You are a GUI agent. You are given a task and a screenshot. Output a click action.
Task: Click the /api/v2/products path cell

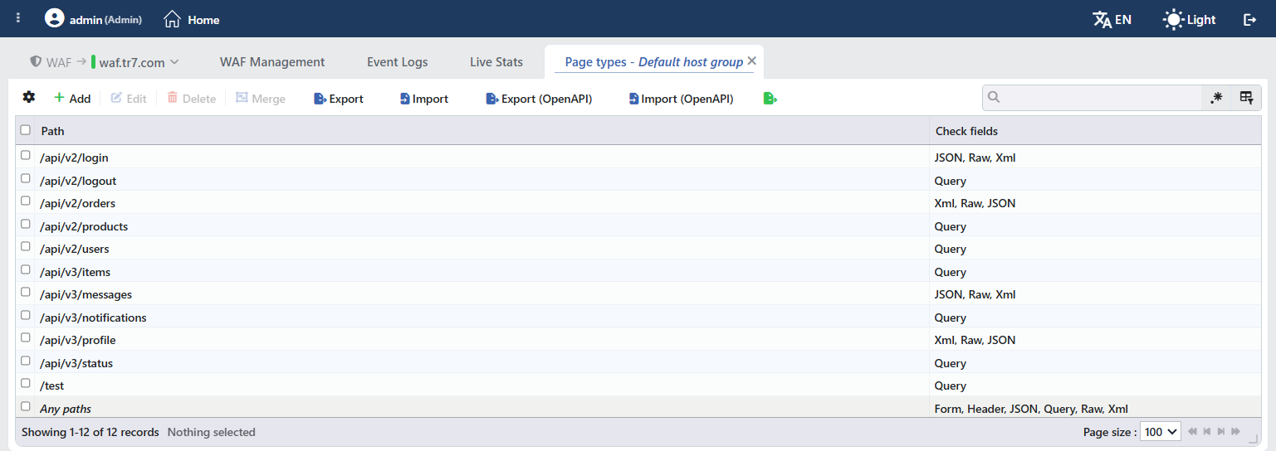(482, 226)
